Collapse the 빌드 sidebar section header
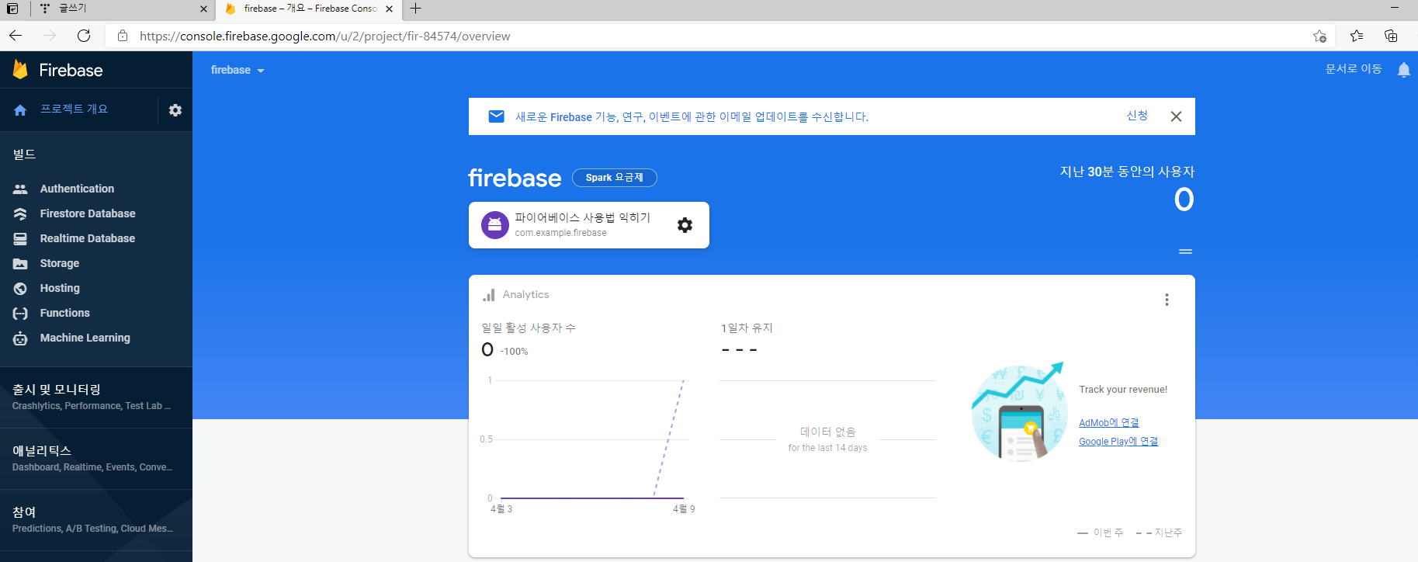1418x562 pixels. (x=24, y=154)
